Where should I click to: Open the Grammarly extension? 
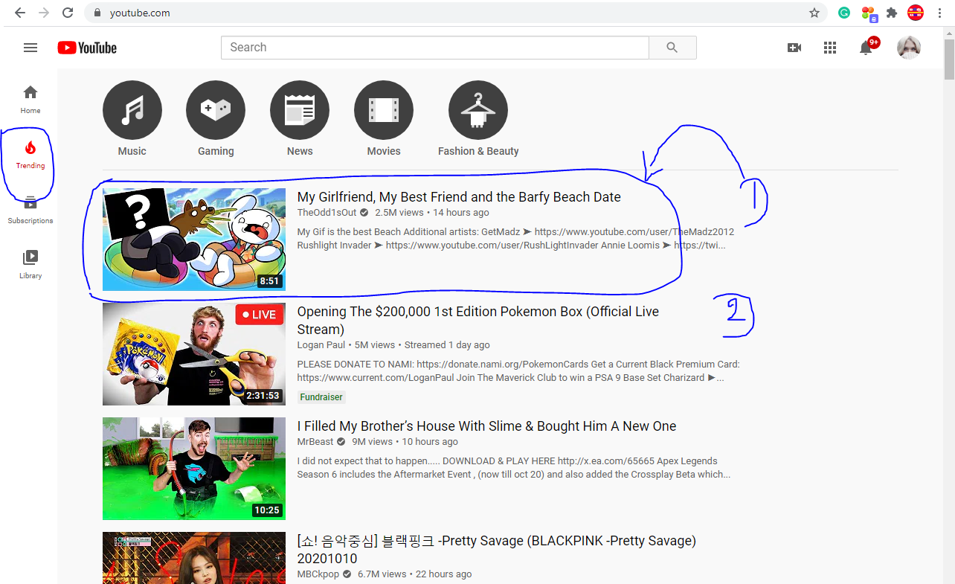point(843,13)
